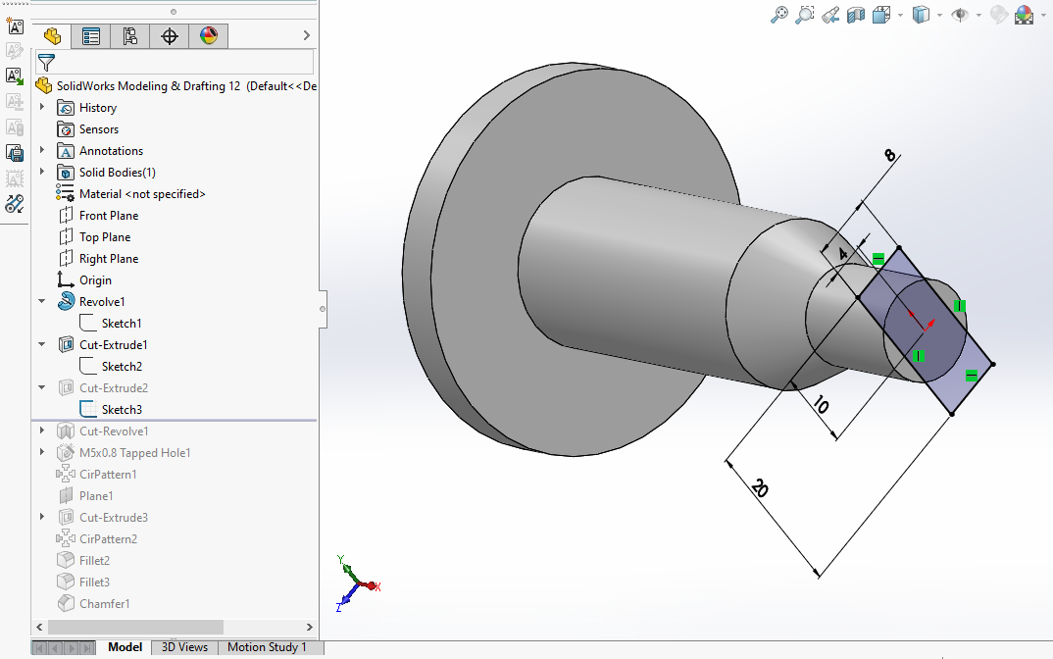Open the View Orientation dropdown arrow

[900, 15]
